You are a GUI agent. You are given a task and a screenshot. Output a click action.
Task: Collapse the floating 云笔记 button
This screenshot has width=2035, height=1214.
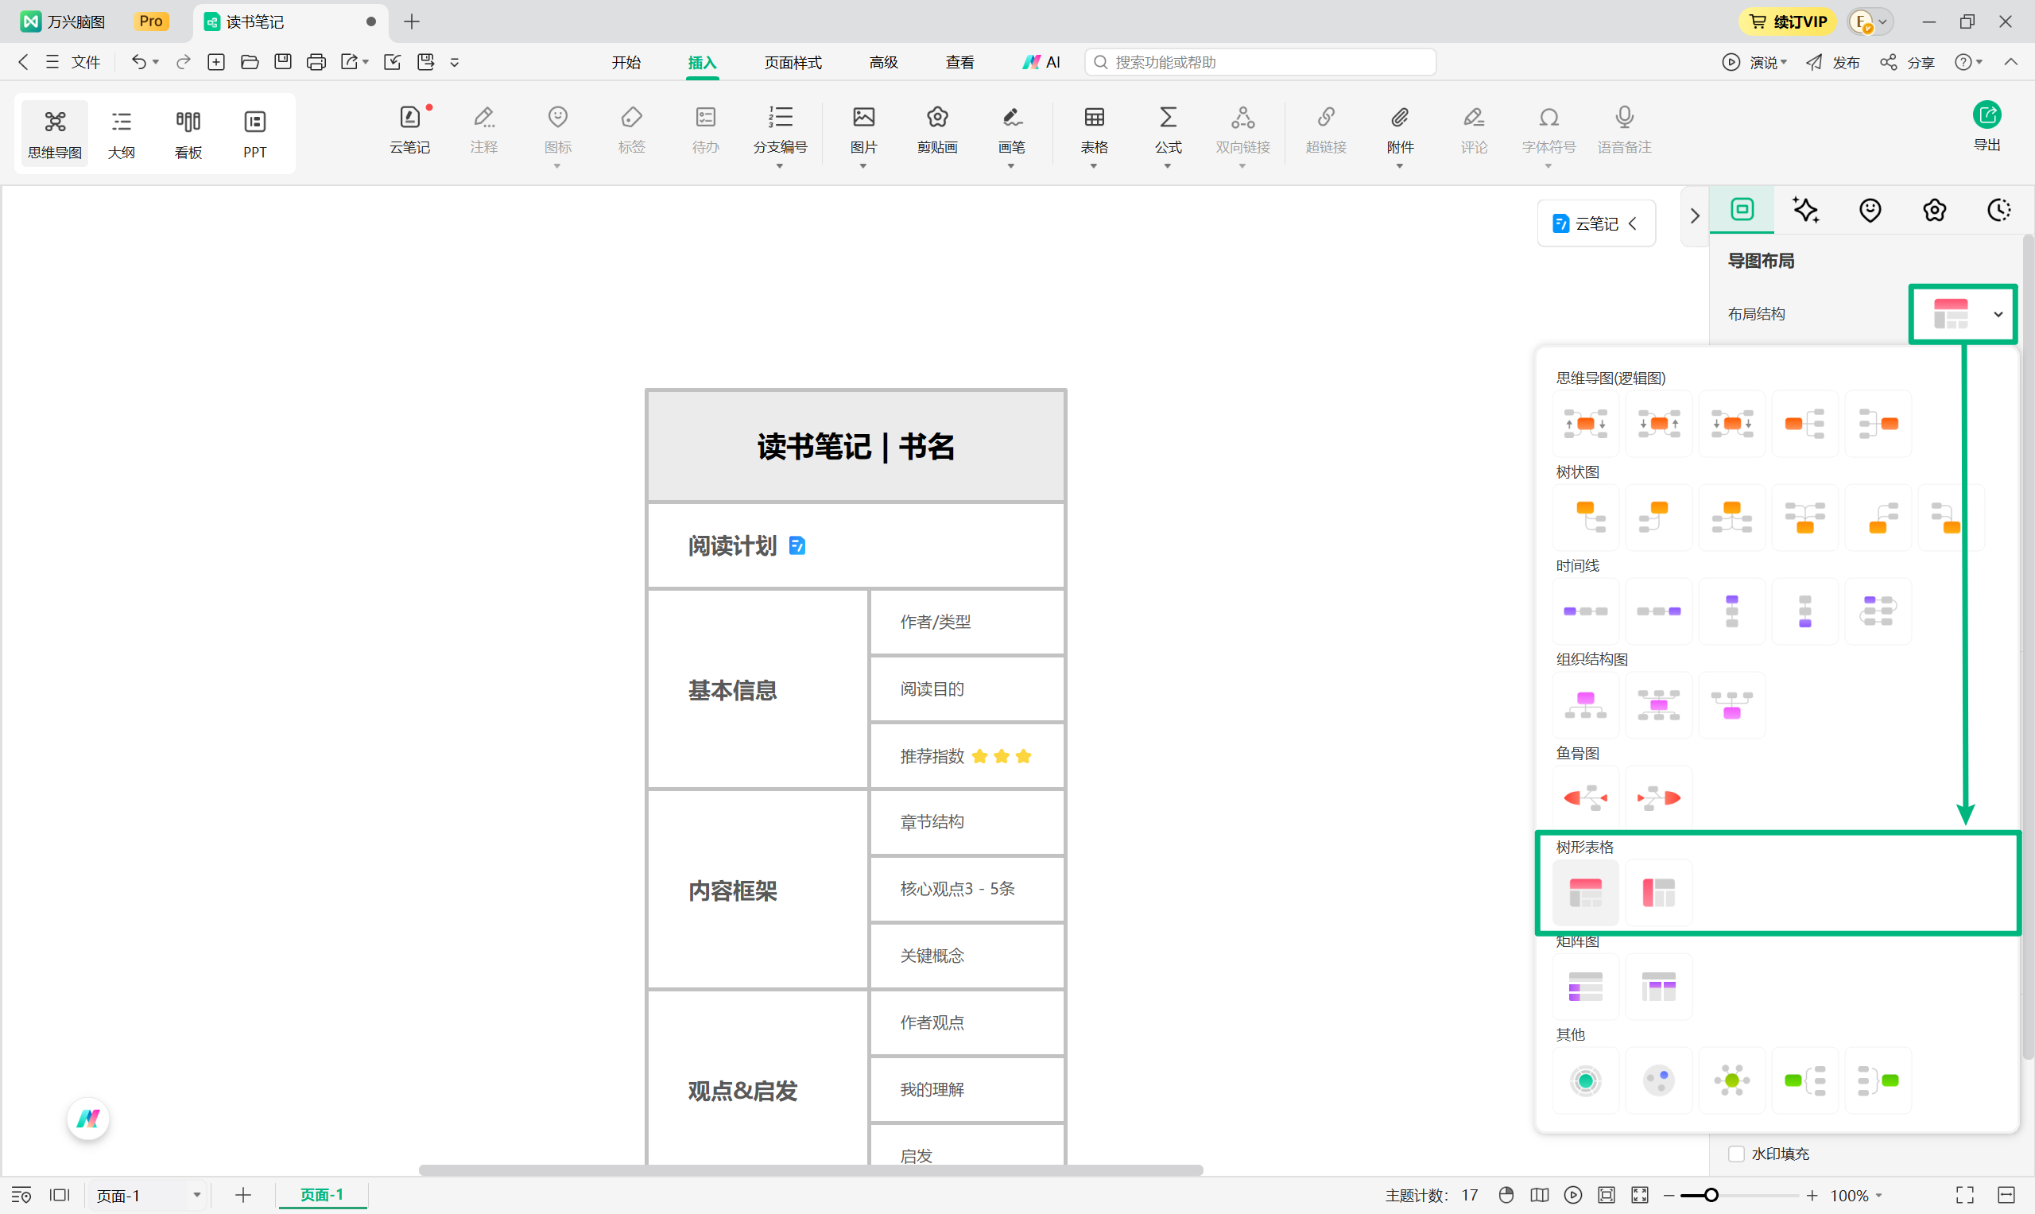pyautogui.click(x=1633, y=223)
